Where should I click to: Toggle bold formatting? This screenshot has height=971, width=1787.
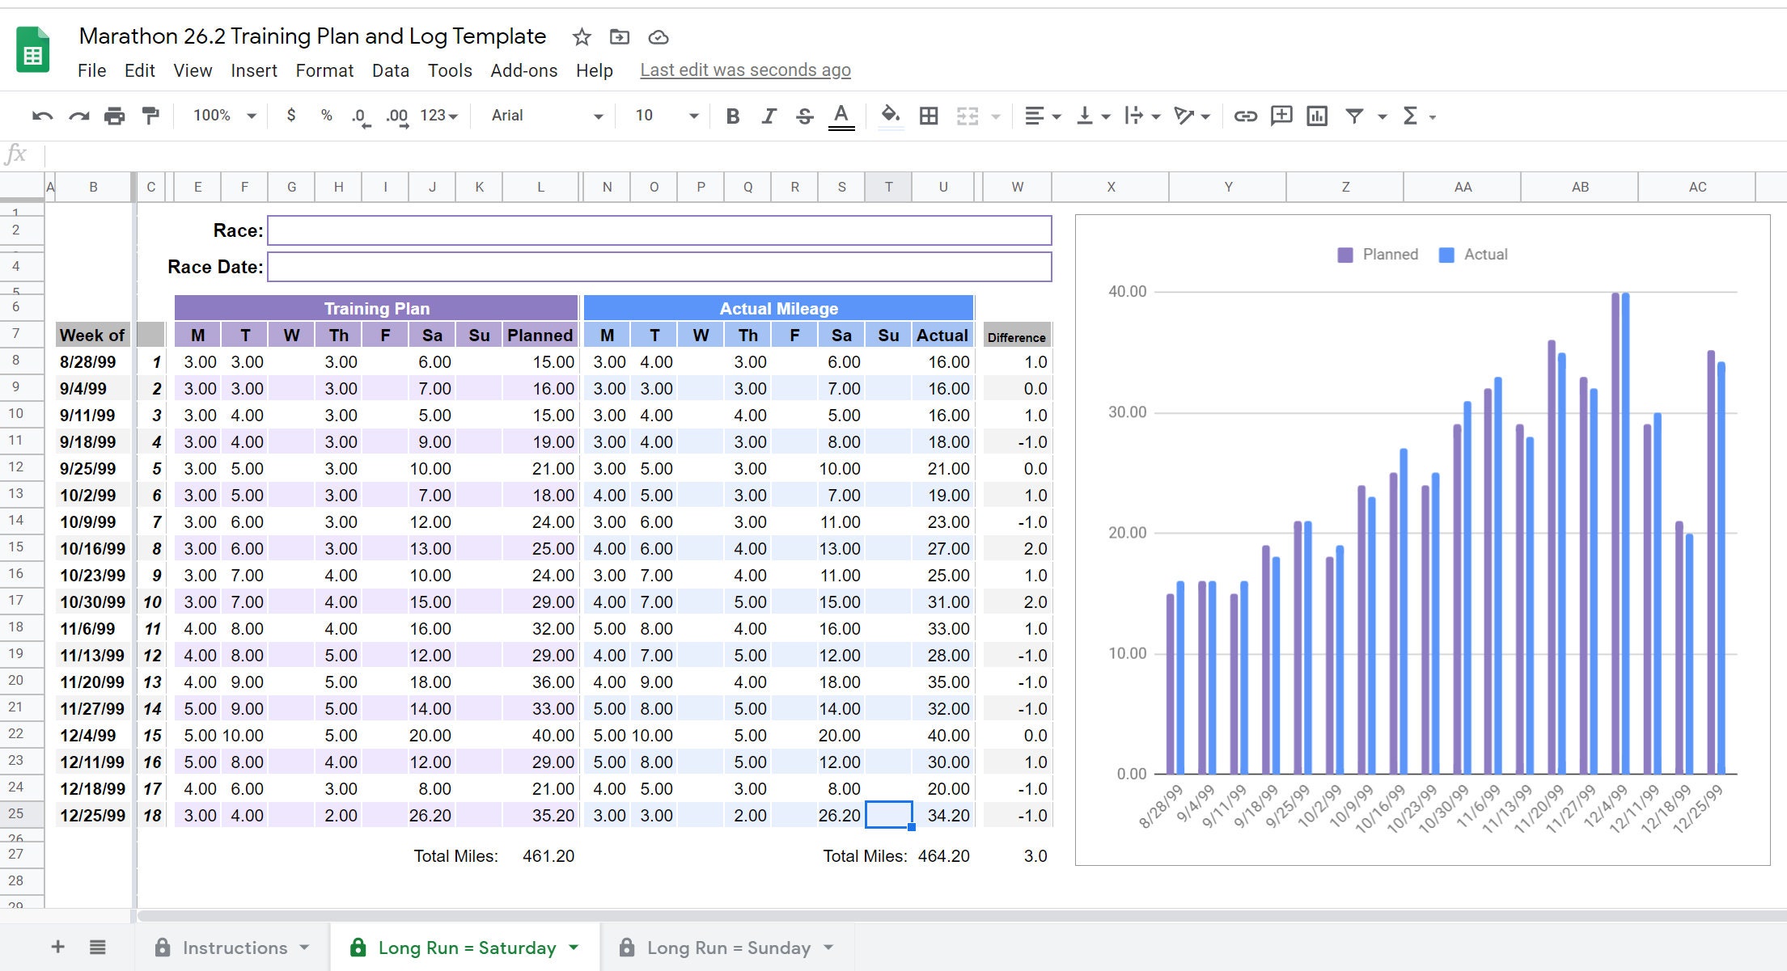pos(732,116)
